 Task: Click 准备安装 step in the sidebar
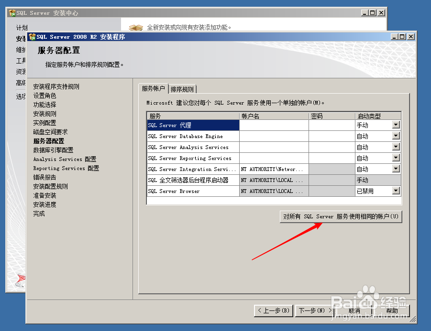tap(44, 195)
